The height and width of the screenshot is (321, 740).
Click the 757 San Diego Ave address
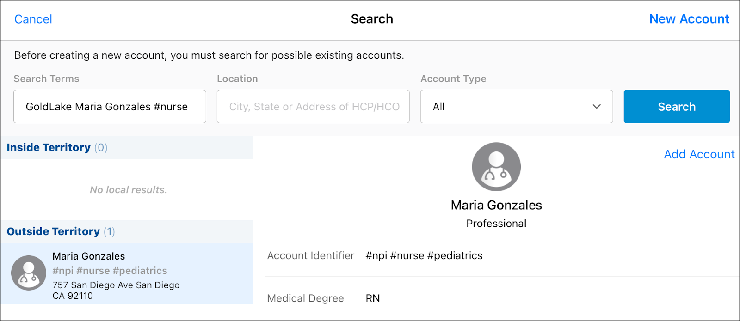(x=116, y=290)
